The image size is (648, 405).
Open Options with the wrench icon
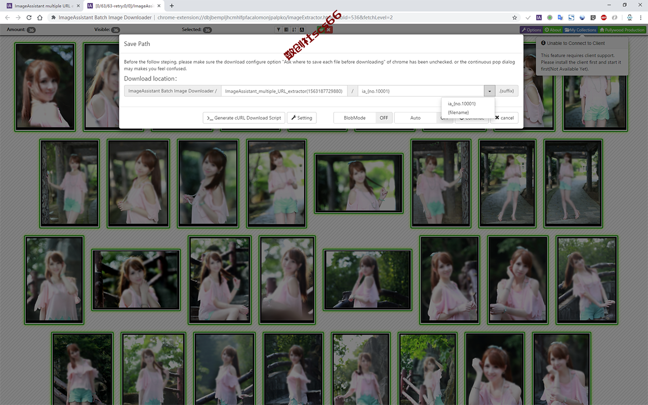[x=531, y=30]
